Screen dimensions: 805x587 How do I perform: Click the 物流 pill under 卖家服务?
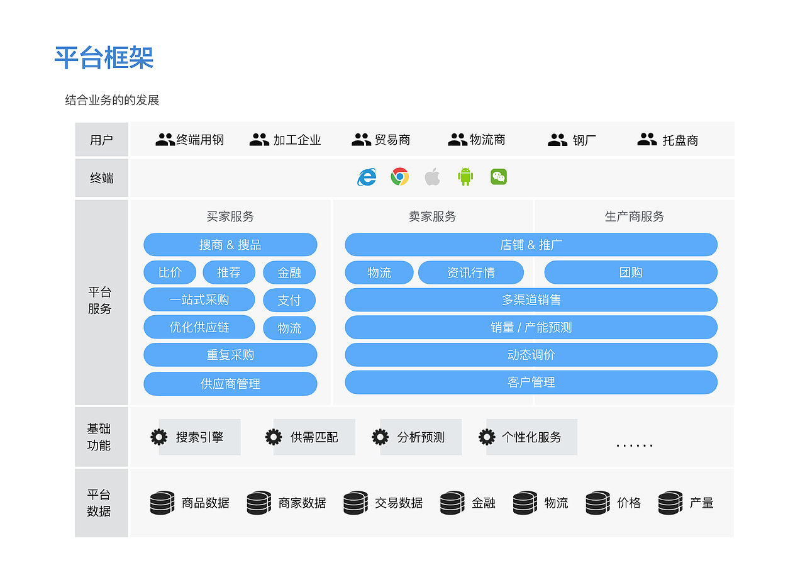pyautogui.click(x=379, y=272)
